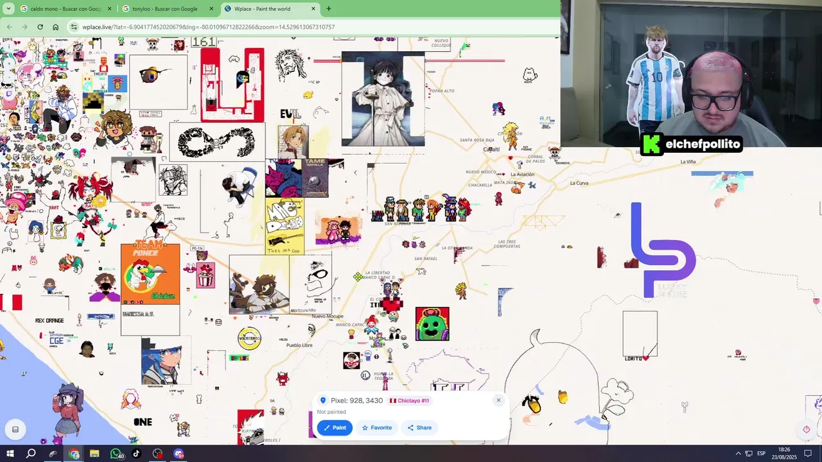Click the Nuevo Mocupe map label
Viewport: 822px width, 462px height.
(x=328, y=316)
